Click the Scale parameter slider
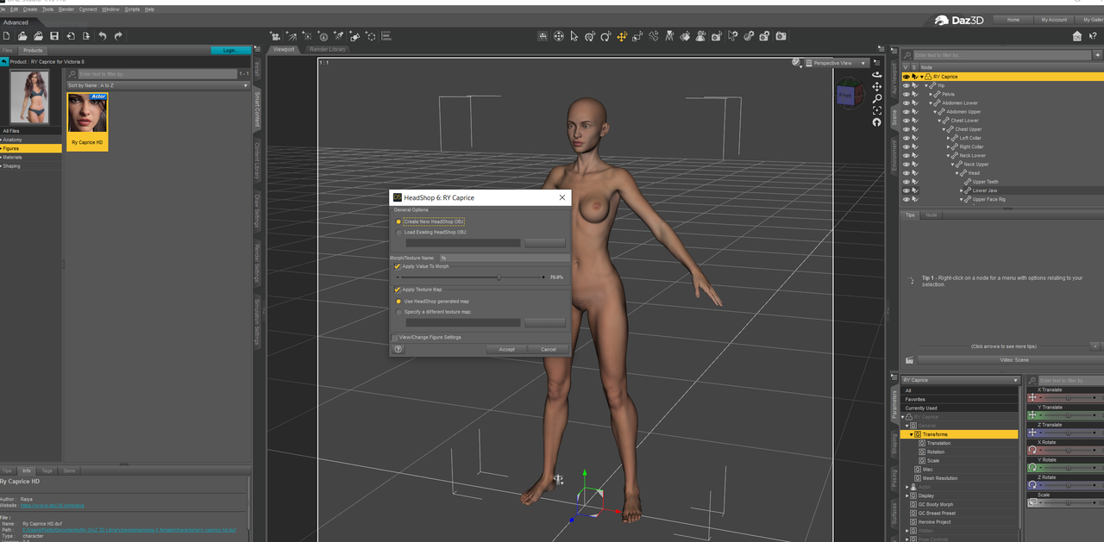This screenshot has height=542, width=1104. click(x=1069, y=502)
